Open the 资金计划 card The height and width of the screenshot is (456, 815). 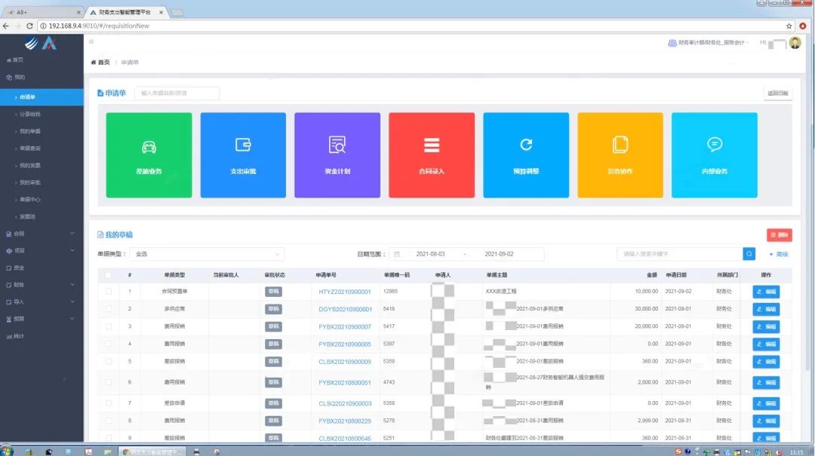(x=337, y=155)
